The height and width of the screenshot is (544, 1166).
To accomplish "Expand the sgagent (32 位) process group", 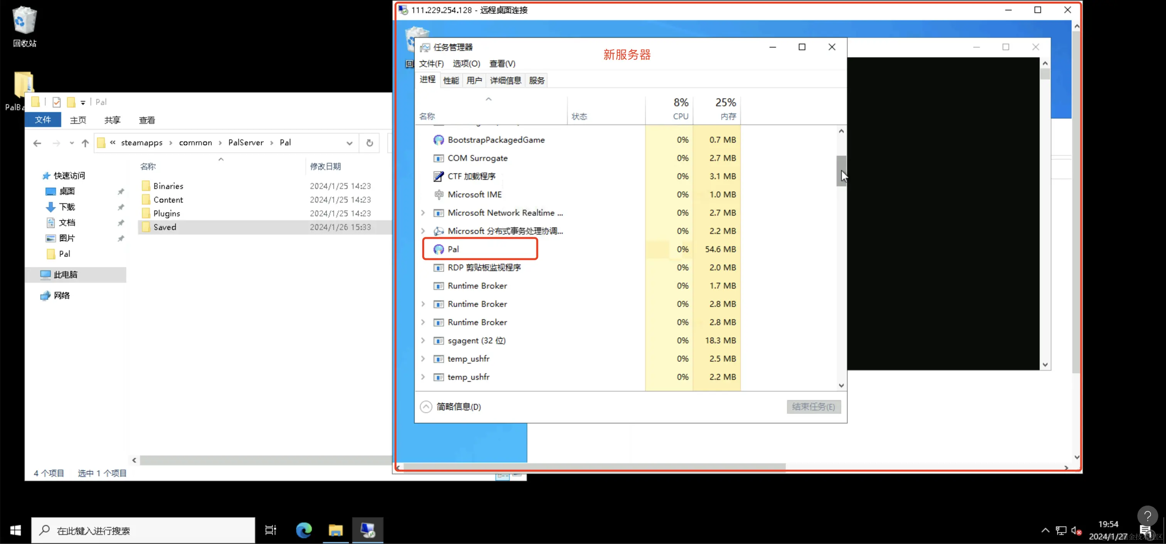I will [x=423, y=341].
